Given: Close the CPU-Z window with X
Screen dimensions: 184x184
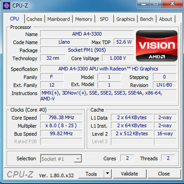Looking at the screenshot, I should (172, 4).
